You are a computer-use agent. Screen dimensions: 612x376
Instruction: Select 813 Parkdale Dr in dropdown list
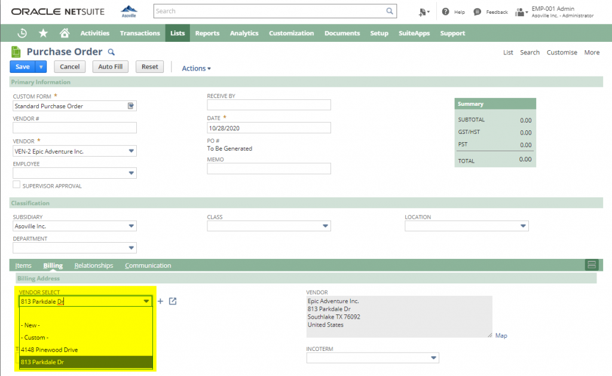tap(86, 362)
